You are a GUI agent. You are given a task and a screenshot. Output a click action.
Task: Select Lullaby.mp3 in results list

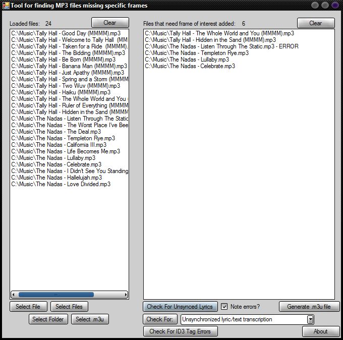click(x=187, y=60)
